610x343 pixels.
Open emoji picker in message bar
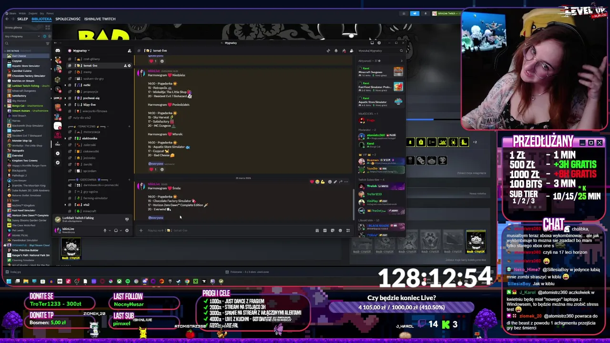[x=340, y=231]
